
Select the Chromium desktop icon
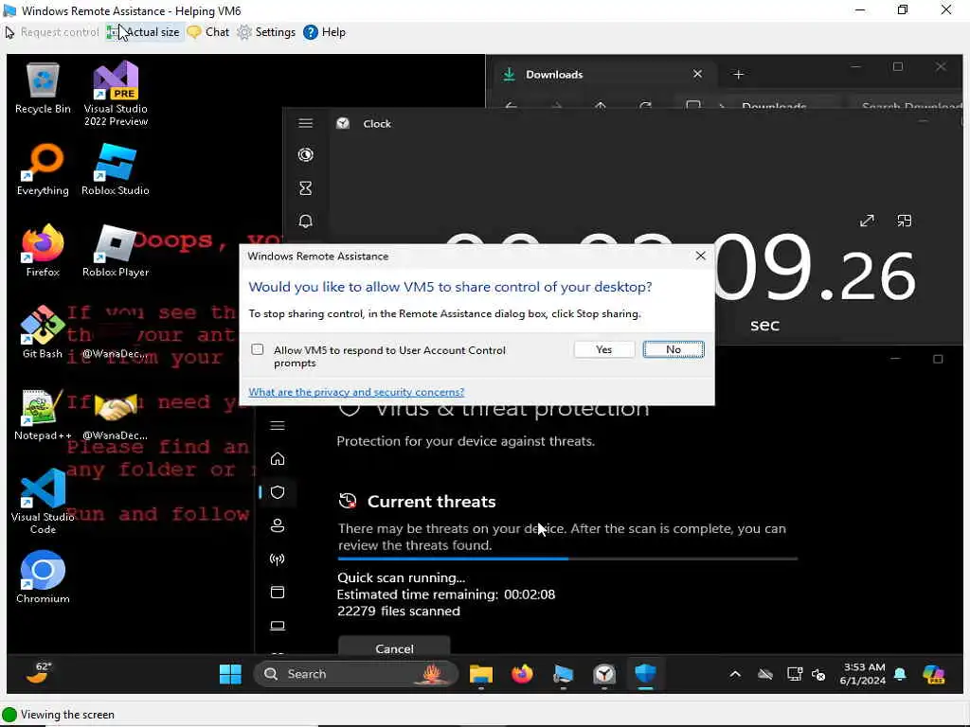click(x=43, y=577)
